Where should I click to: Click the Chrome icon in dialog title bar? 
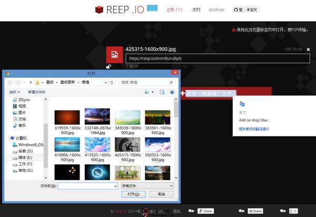pyautogui.click(x=7, y=73)
